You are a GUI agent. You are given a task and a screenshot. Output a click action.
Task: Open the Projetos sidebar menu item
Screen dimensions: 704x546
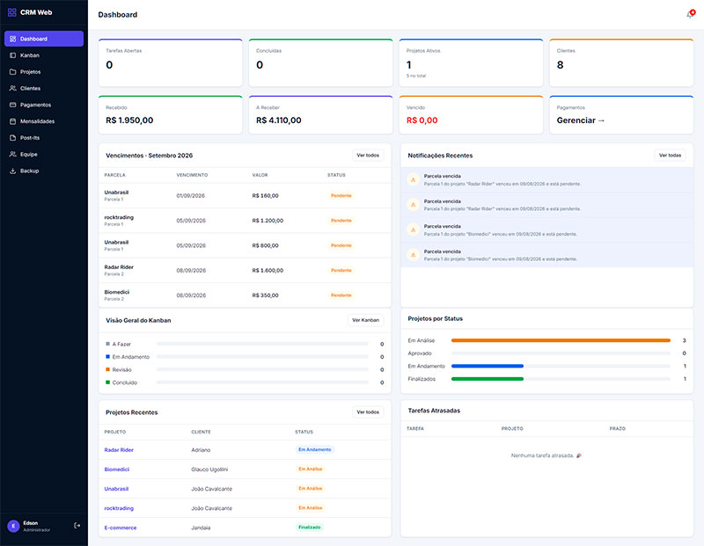(44, 72)
